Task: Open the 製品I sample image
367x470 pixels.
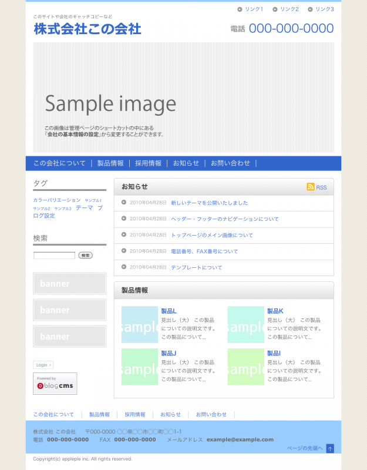Action: click(245, 367)
